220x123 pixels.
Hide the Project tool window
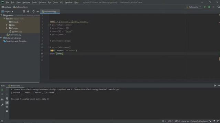pyautogui.click(x=37, y=11)
